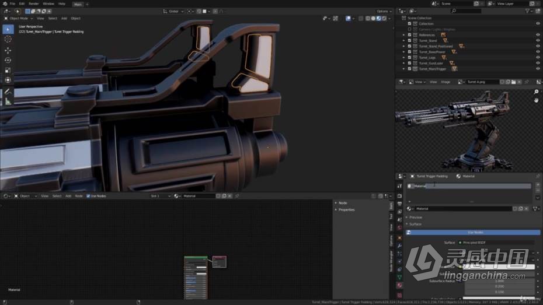Open the Tool properties tab
The image size is (543, 305).
[x=399, y=186]
